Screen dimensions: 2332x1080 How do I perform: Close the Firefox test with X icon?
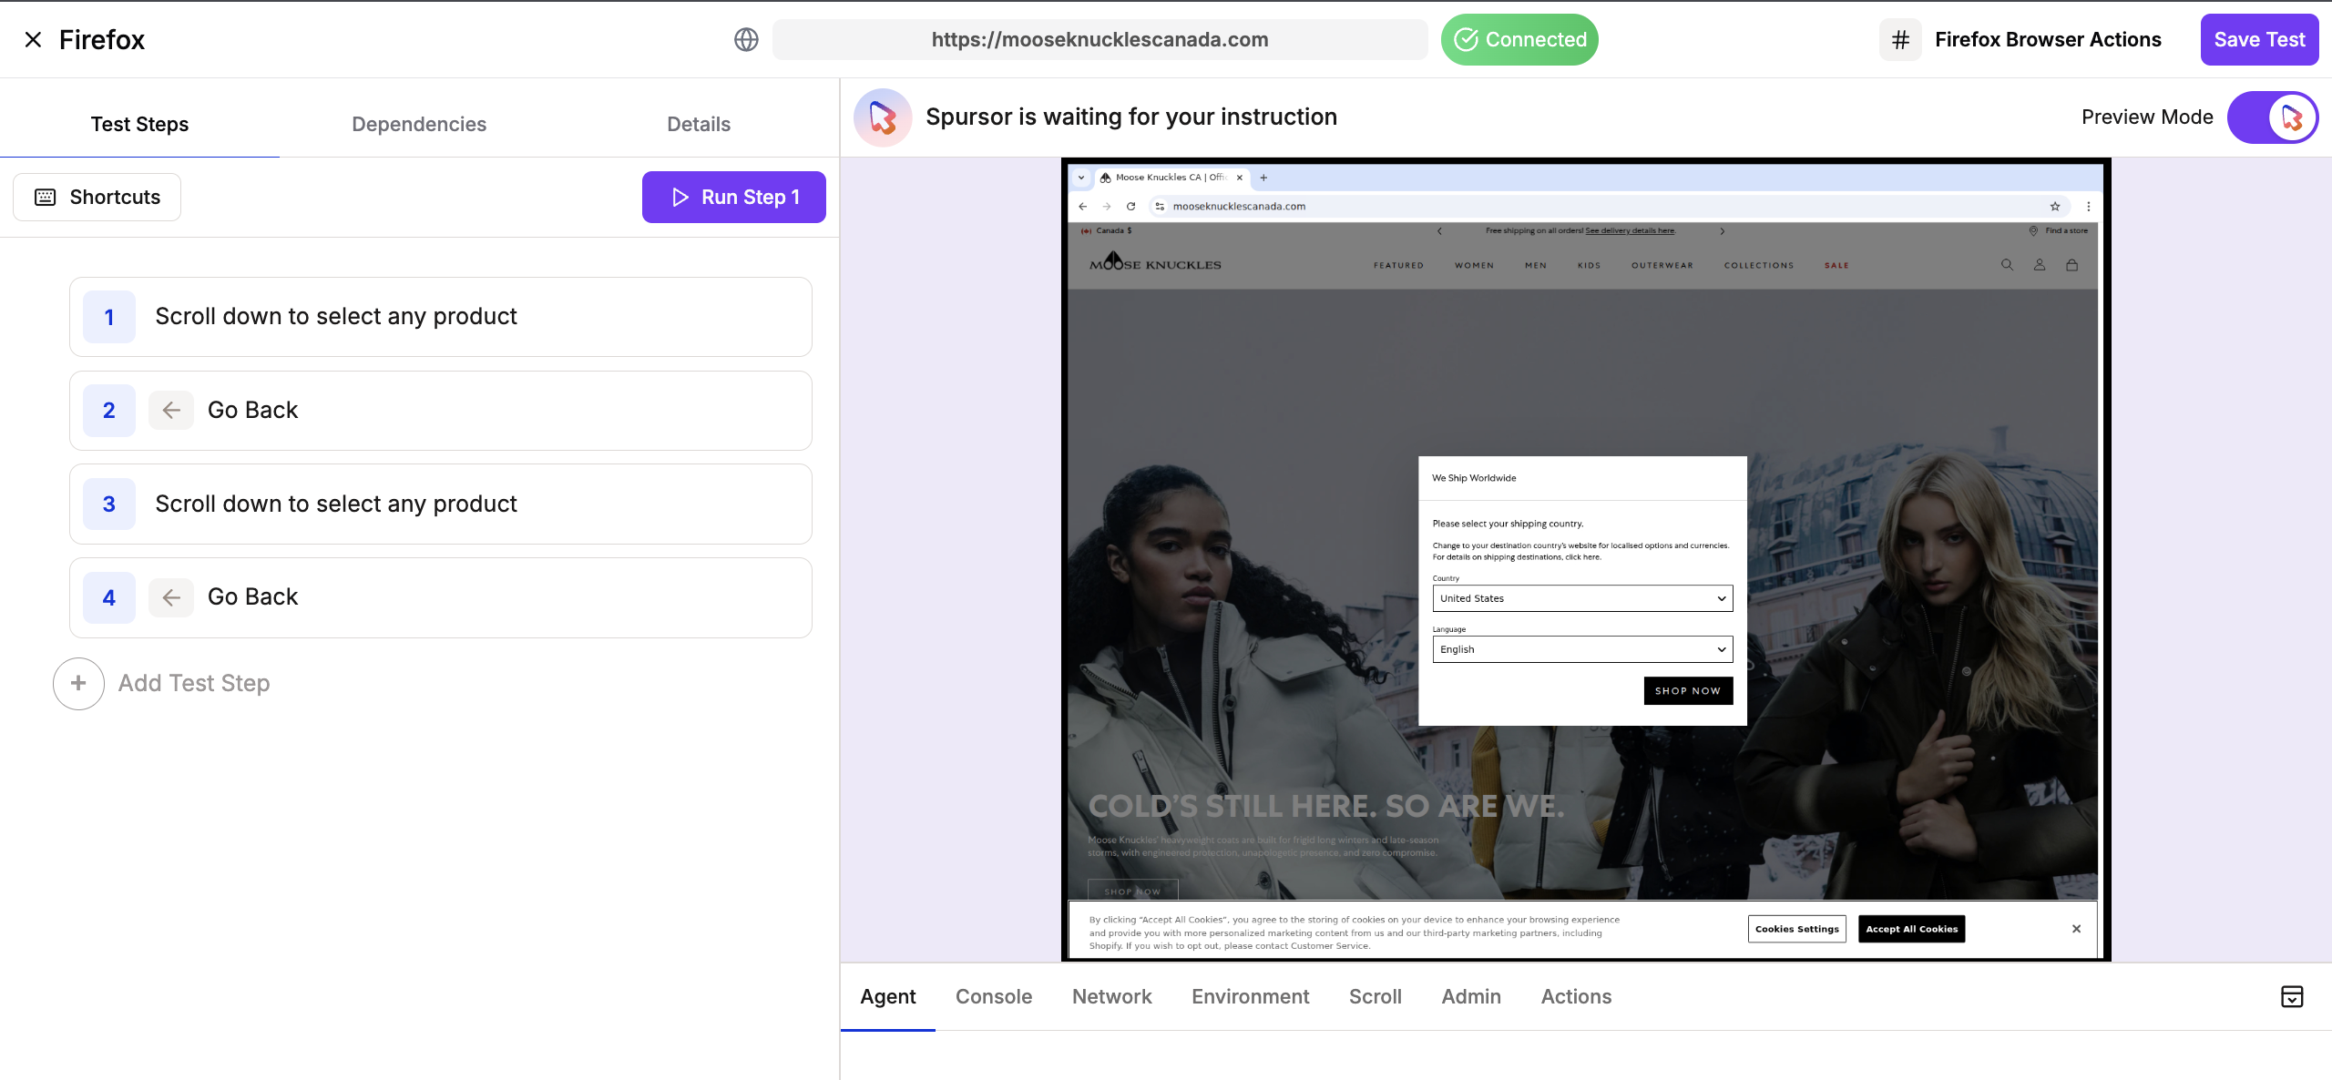pyautogui.click(x=33, y=39)
